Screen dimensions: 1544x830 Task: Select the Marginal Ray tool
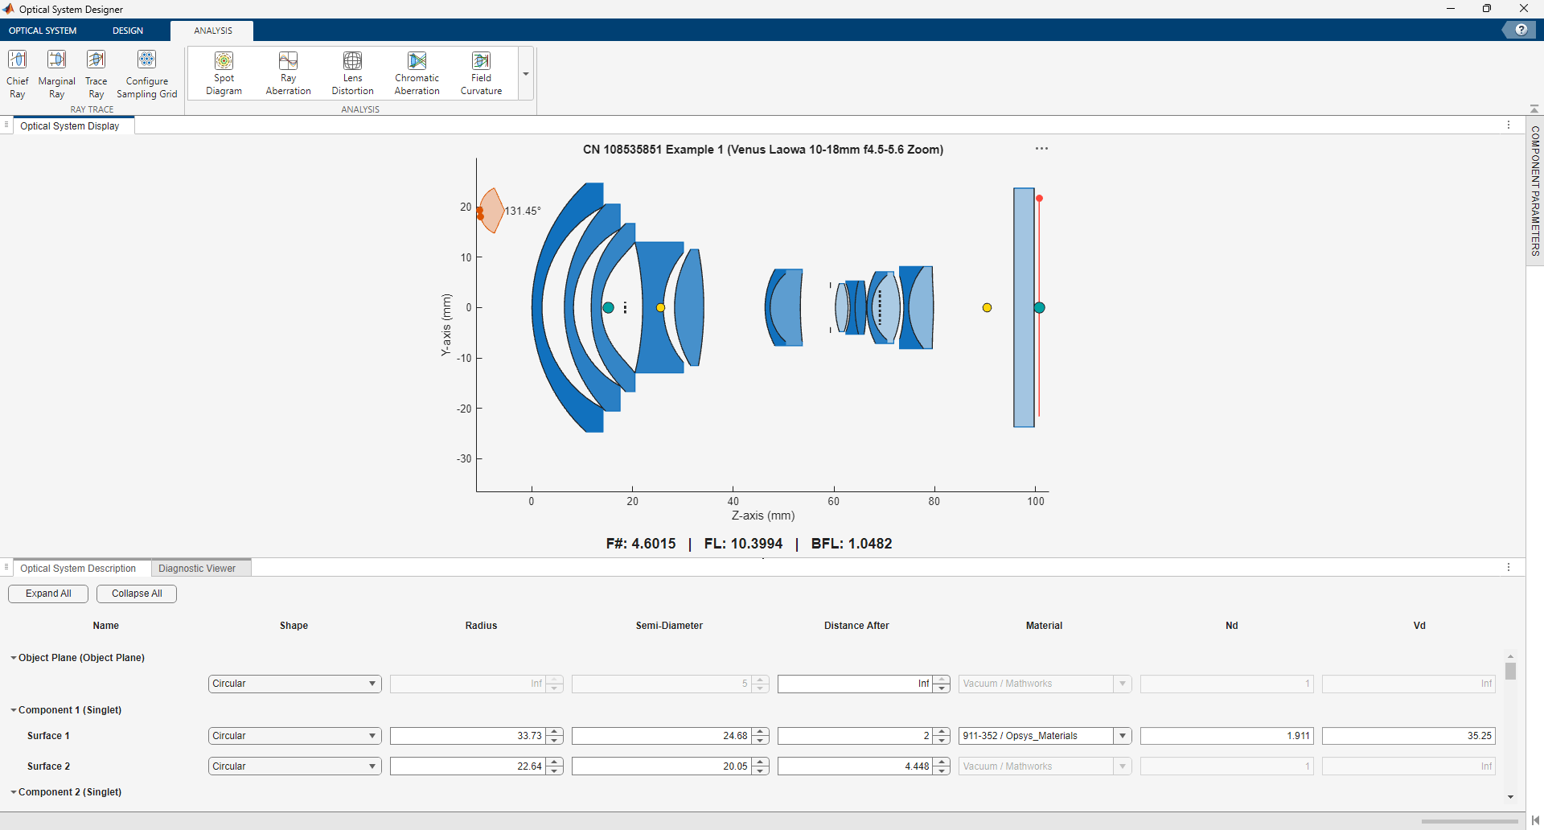tap(56, 72)
